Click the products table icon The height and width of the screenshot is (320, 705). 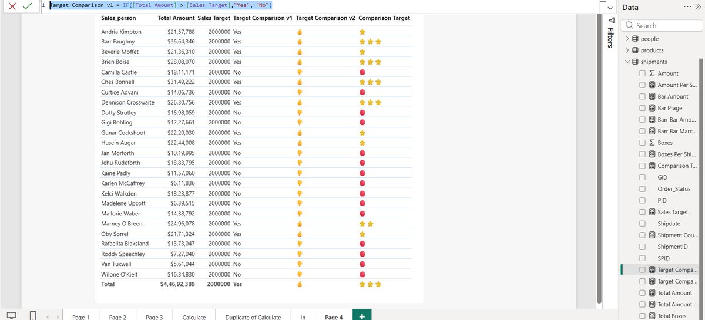coord(635,50)
